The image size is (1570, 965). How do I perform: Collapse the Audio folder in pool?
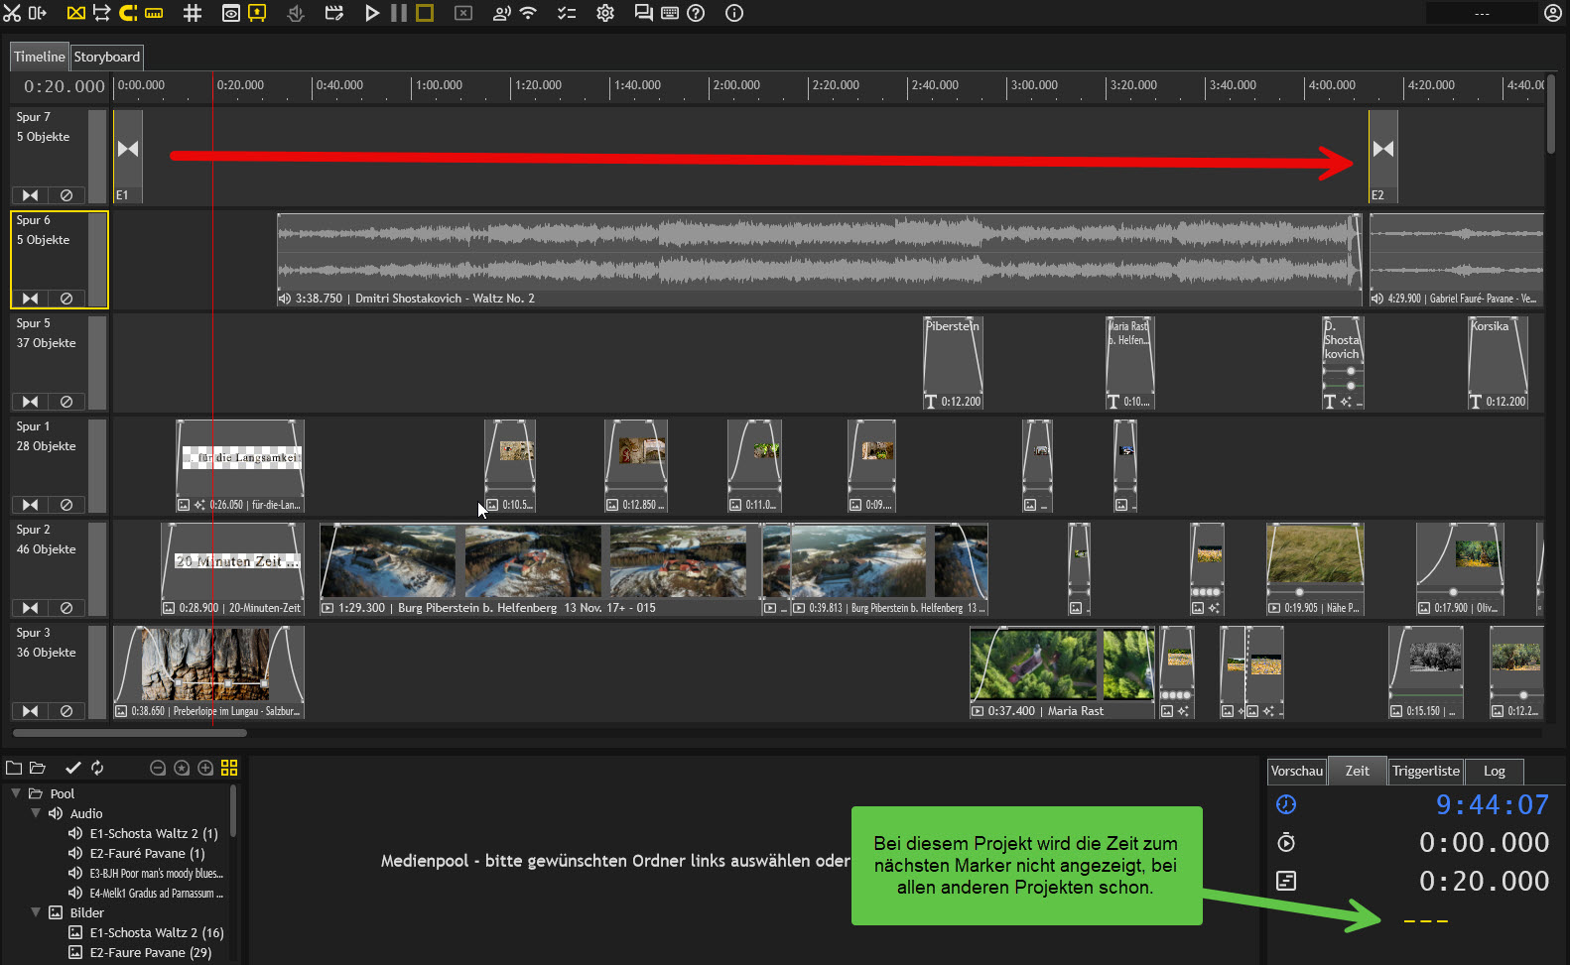point(36,813)
